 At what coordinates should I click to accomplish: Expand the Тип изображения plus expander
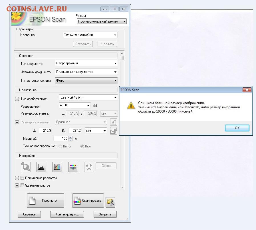click(x=17, y=99)
